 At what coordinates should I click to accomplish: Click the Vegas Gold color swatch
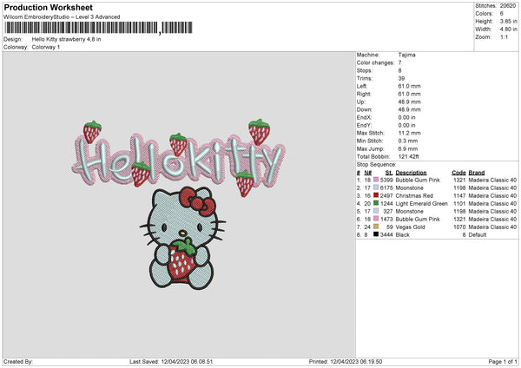[x=376, y=227]
